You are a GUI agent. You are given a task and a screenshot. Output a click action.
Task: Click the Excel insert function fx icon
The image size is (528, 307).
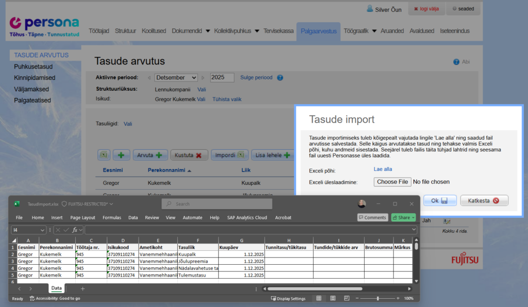tap(75, 230)
